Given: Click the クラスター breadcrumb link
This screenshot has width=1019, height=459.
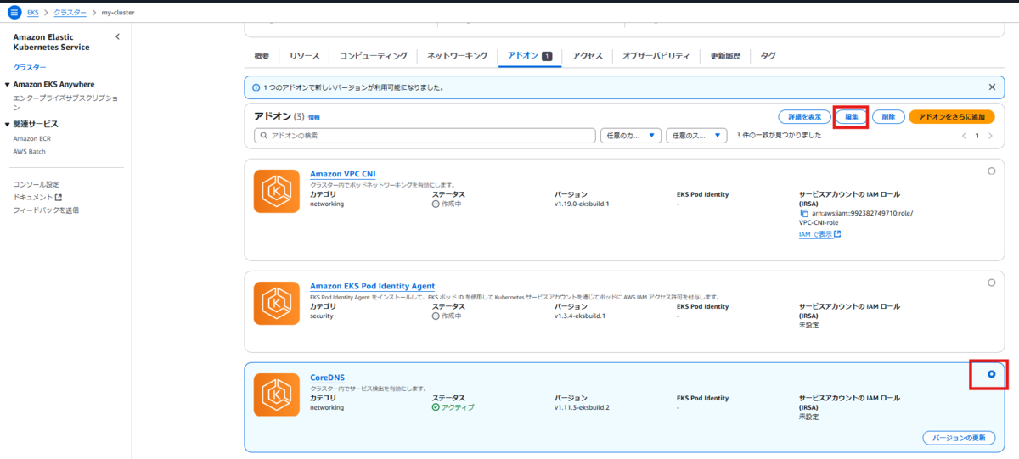Looking at the screenshot, I should coord(70,13).
